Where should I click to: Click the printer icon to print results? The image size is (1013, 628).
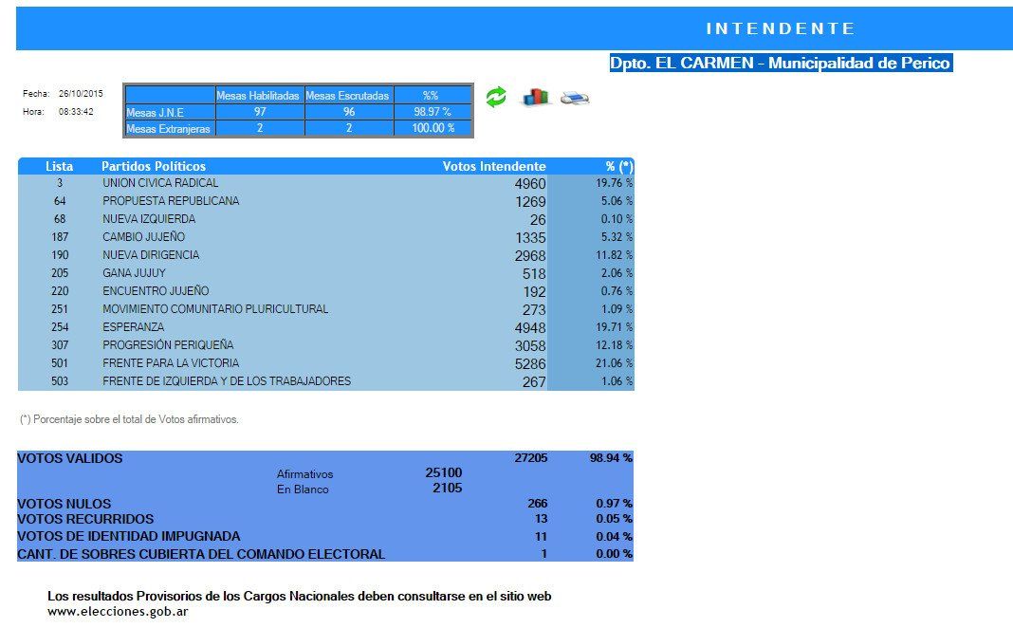[575, 98]
